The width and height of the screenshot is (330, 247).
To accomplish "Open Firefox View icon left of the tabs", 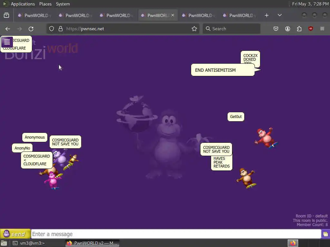I will coord(6,15).
